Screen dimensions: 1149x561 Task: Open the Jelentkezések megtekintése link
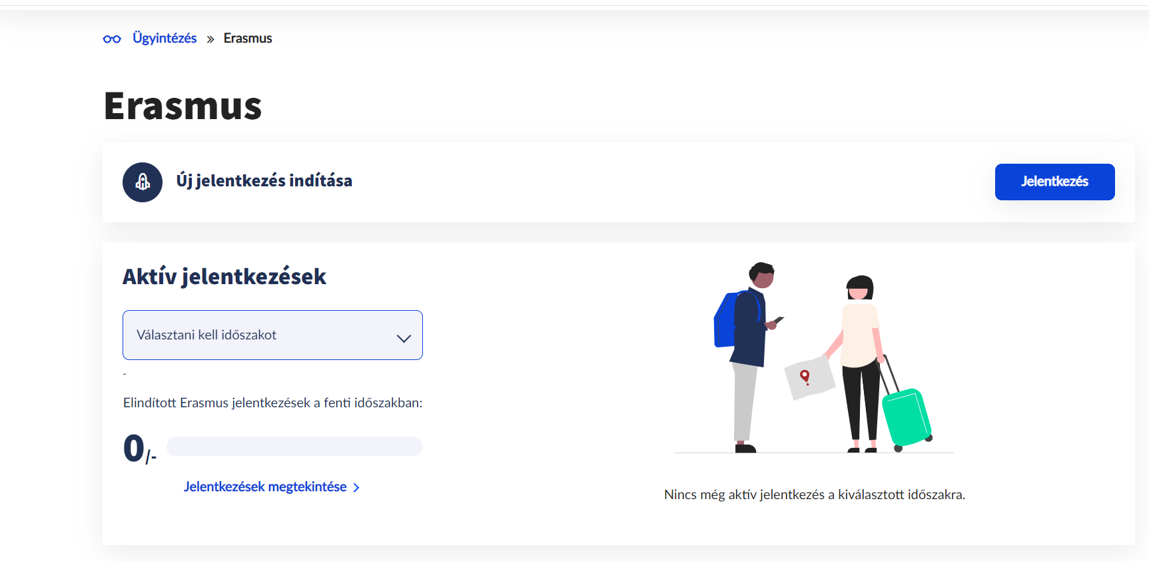[265, 486]
